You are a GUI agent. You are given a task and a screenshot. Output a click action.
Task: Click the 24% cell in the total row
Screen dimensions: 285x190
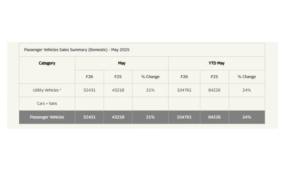247,117
